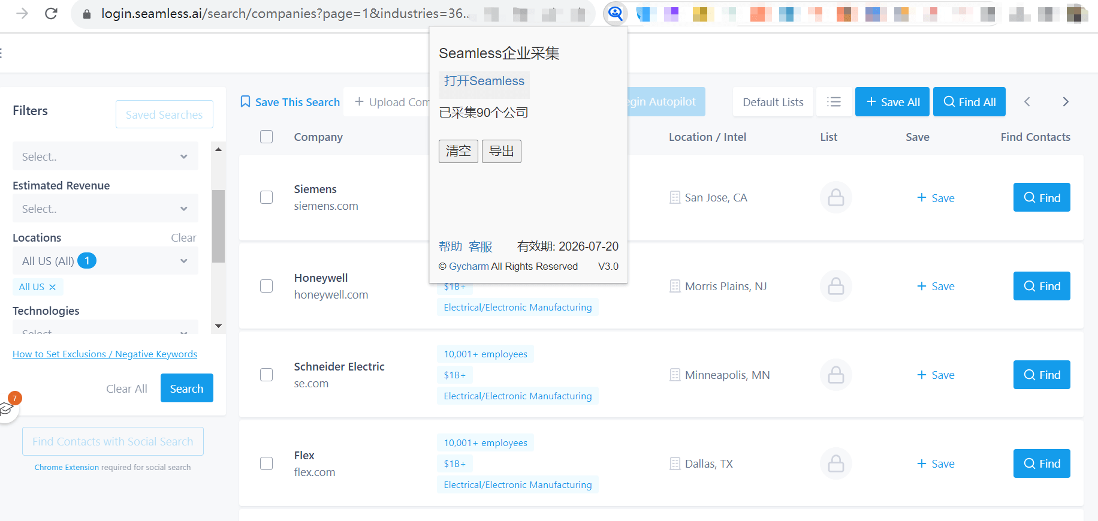Screen dimensions: 1098x521
Task: Click 打开Seamless in the popup
Action: click(484, 82)
